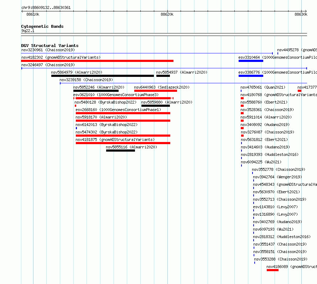Click the nsv4495278 variant label
Image resolution: width=317 pixels, height=284 pixels.
click(x=297, y=50)
